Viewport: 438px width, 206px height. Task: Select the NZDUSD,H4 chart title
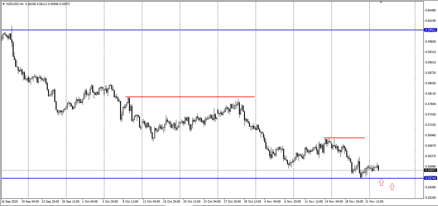point(15,4)
